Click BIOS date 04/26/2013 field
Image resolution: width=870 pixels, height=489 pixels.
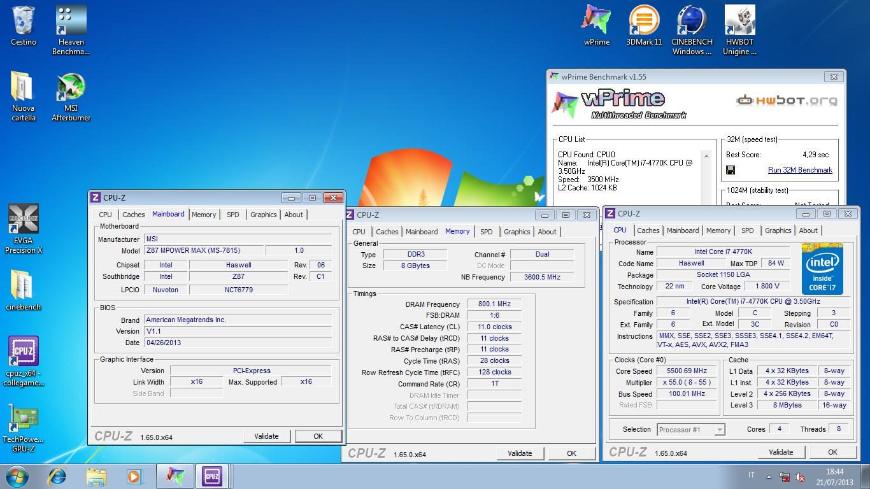(x=238, y=343)
